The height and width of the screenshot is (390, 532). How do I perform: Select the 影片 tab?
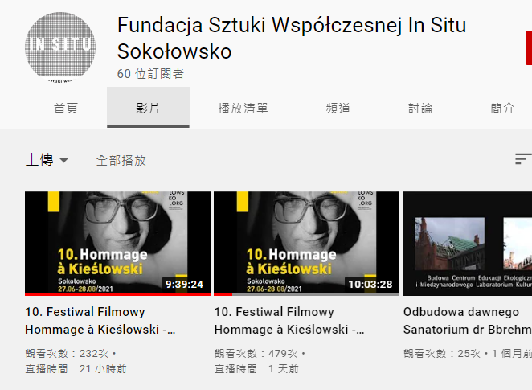tap(148, 108)
